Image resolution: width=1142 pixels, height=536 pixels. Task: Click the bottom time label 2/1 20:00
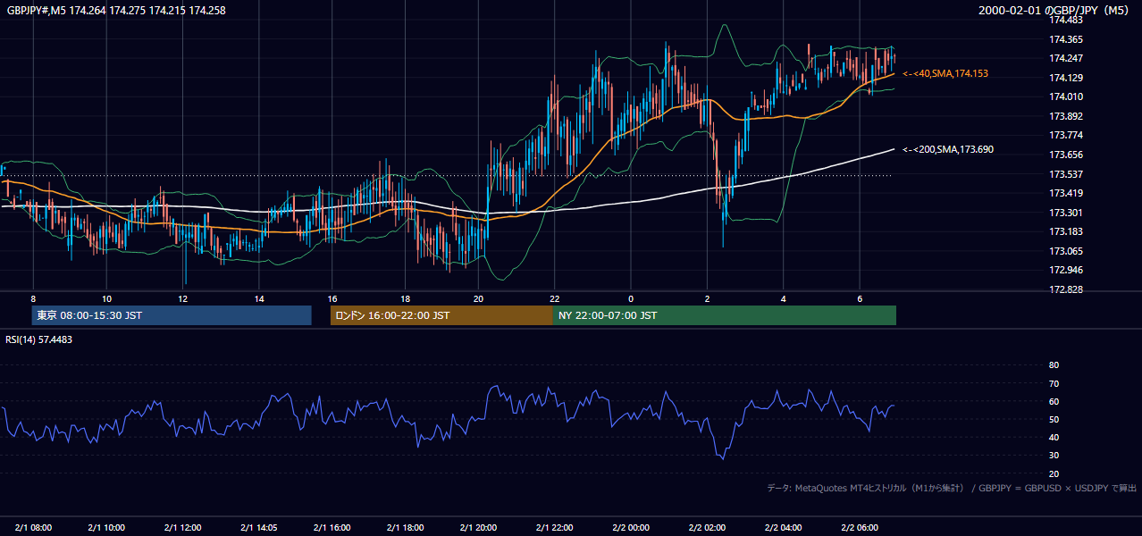tap(478, 527)
